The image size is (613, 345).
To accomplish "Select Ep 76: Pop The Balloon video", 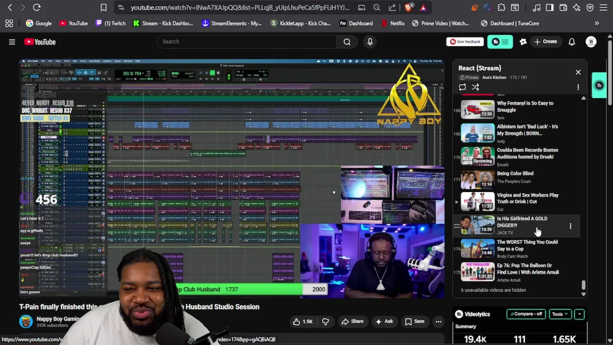I will (x=517, y=272).
